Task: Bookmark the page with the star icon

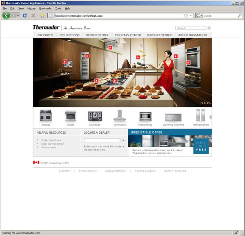Action: (x=186, y=15)
